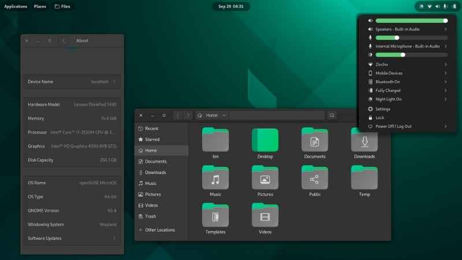Image resolution: width=462 pixels, height=260 pixels.
Task: Click the Windowing System row
Action: 72,224
